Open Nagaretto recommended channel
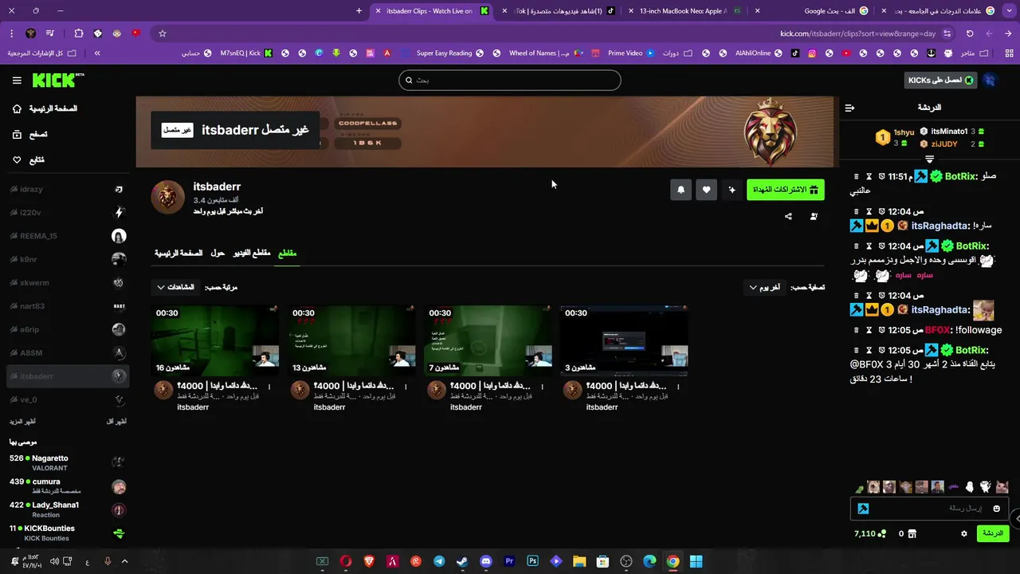 [x=68, y=463]
